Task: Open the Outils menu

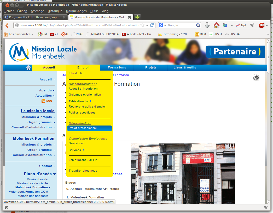Action: (x=94, y=11)
